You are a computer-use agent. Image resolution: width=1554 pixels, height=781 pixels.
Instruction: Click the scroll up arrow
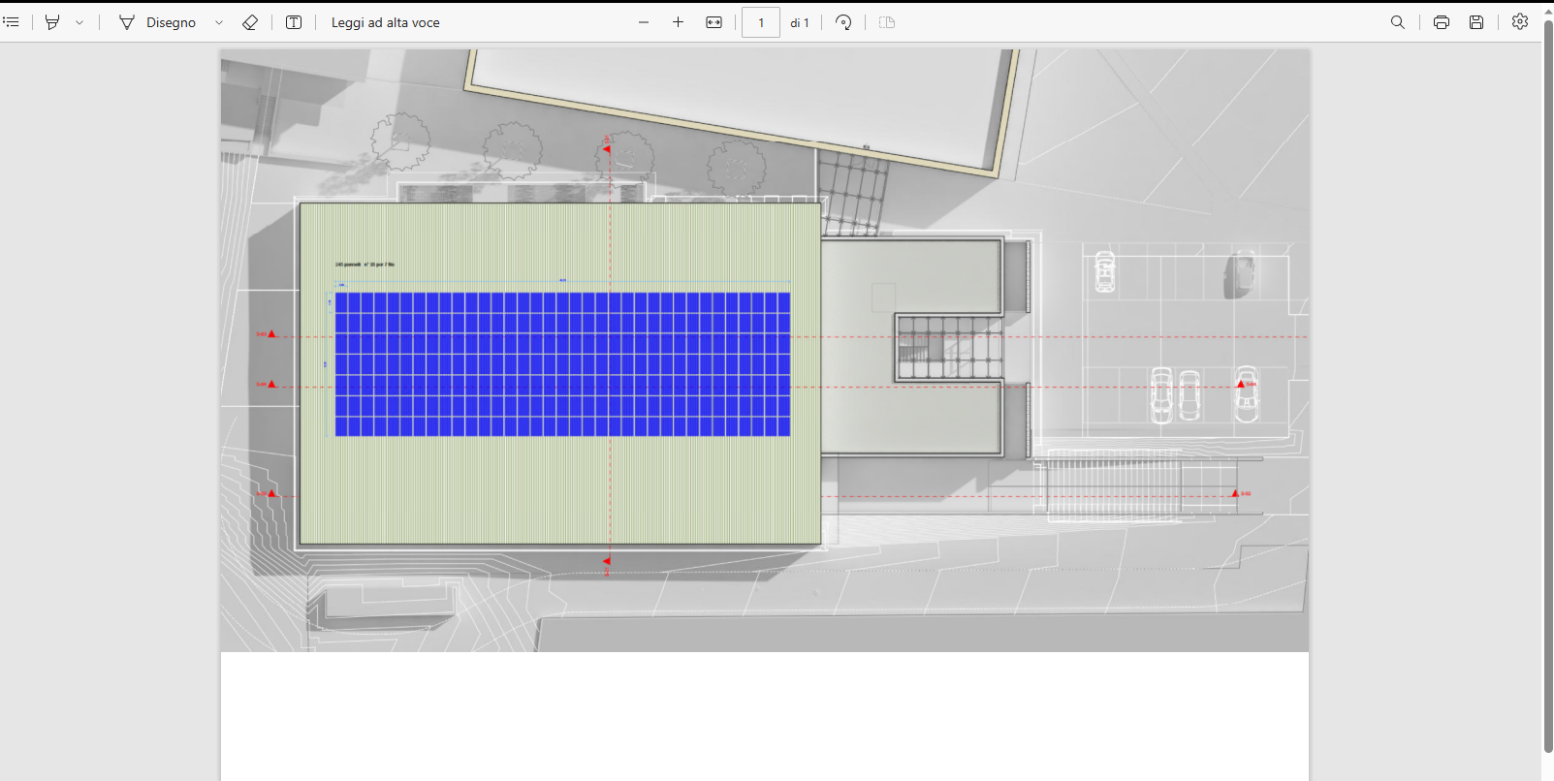(x=1547, y=12)
